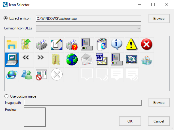This screenshot has height=130, width=174.
Task: Pick the folder with green up-arrow icon
Action: point(27,45)
